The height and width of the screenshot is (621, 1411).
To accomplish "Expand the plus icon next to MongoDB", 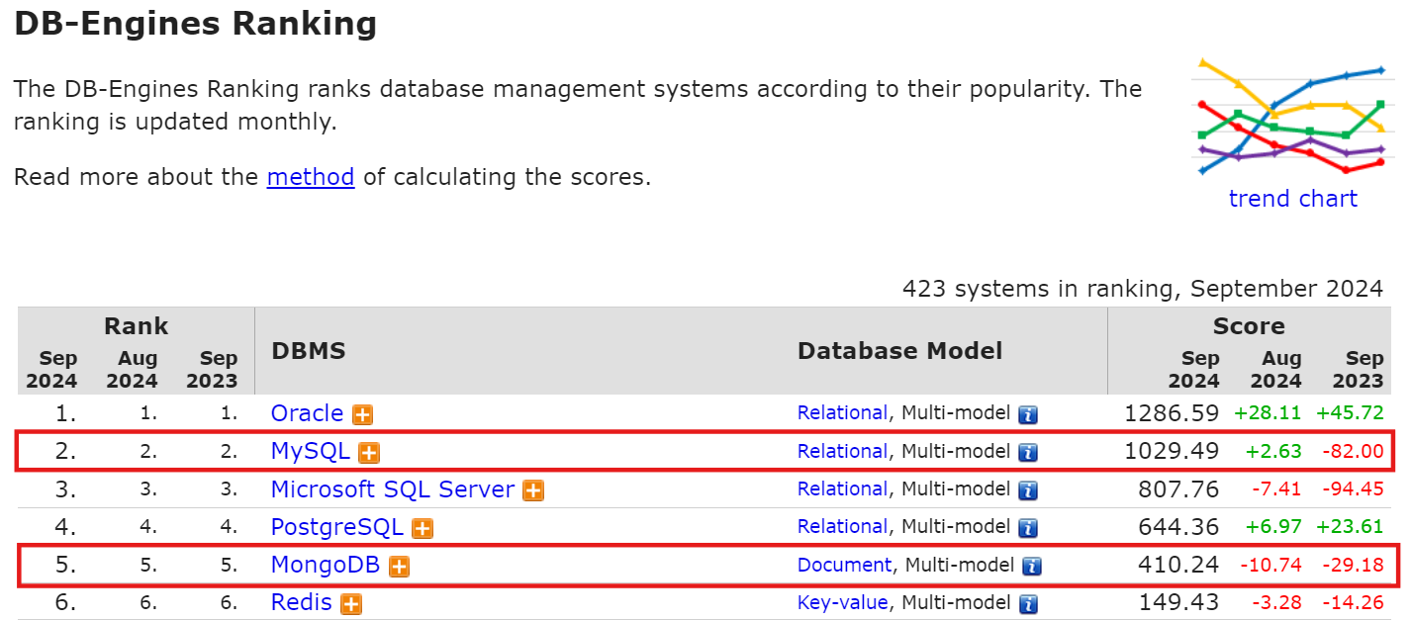I will (x=399, y=567).
